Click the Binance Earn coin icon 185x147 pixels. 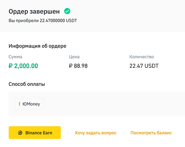pos(20,133)
